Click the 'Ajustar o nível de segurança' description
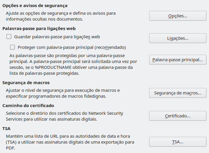Image resolution: width=209 pixels, height=153 pixels. point(62,93)
